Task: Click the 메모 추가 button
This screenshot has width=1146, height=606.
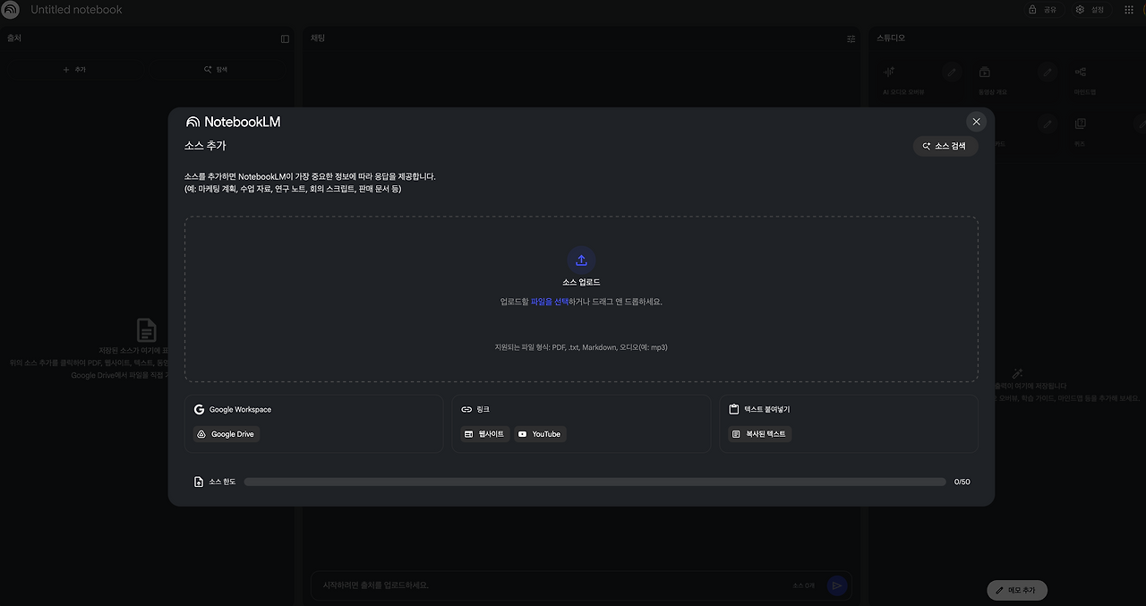Action: [x=1017, y=590]
